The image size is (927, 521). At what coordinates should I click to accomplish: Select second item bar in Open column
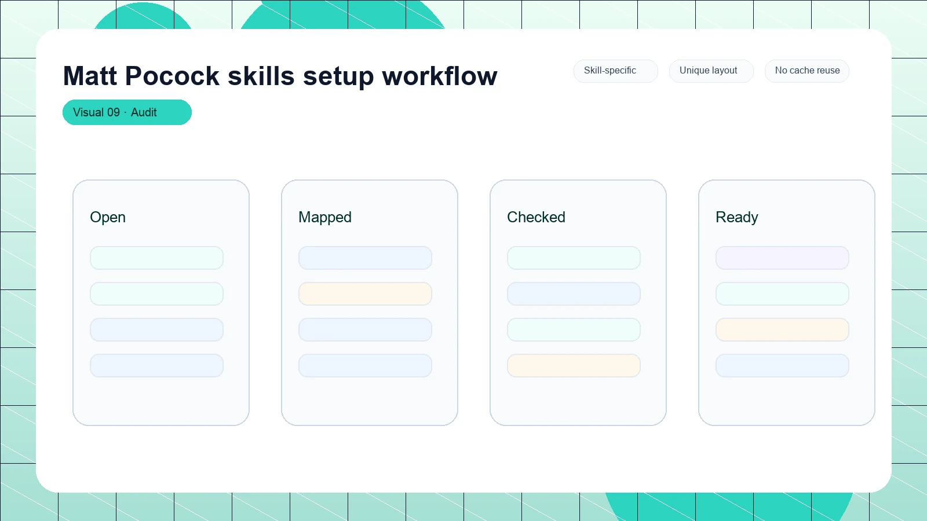point(156,293)
